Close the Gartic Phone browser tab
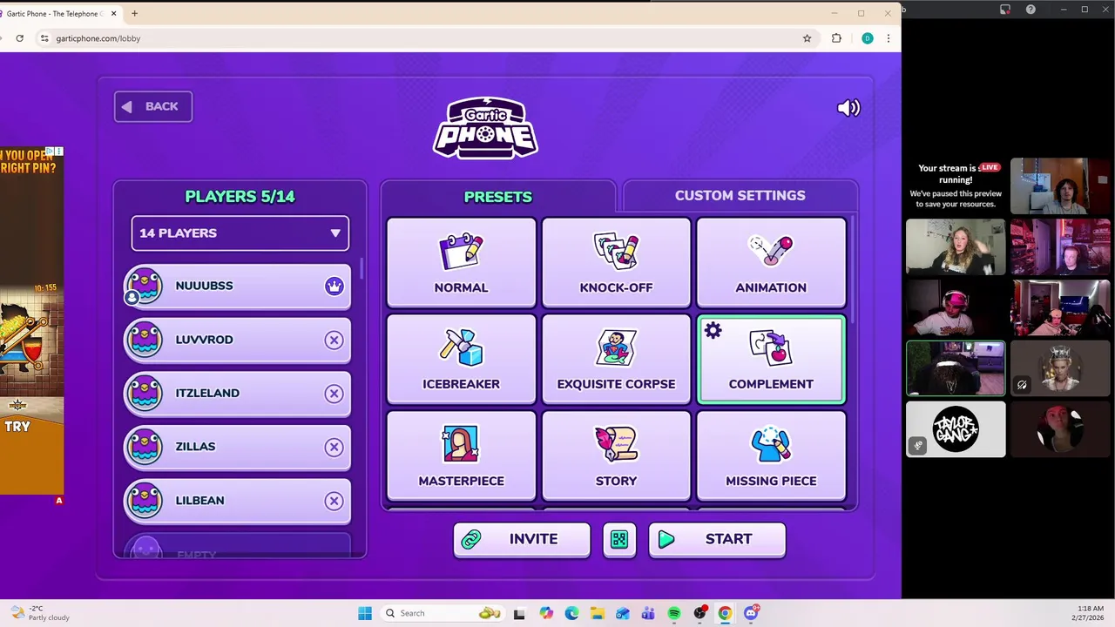 113,13
